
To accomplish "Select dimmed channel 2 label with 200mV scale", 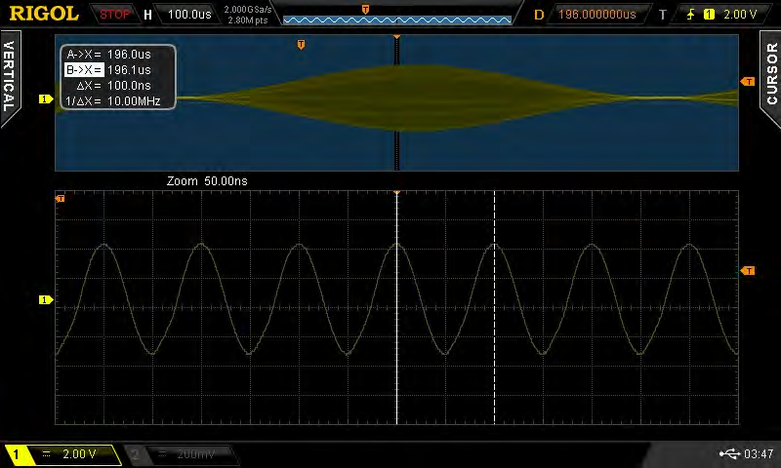I will click(180, 454).
